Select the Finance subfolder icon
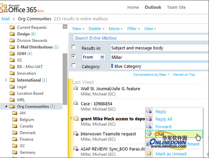This screenshot has width=209, height=158. click(x=15, y=139)
